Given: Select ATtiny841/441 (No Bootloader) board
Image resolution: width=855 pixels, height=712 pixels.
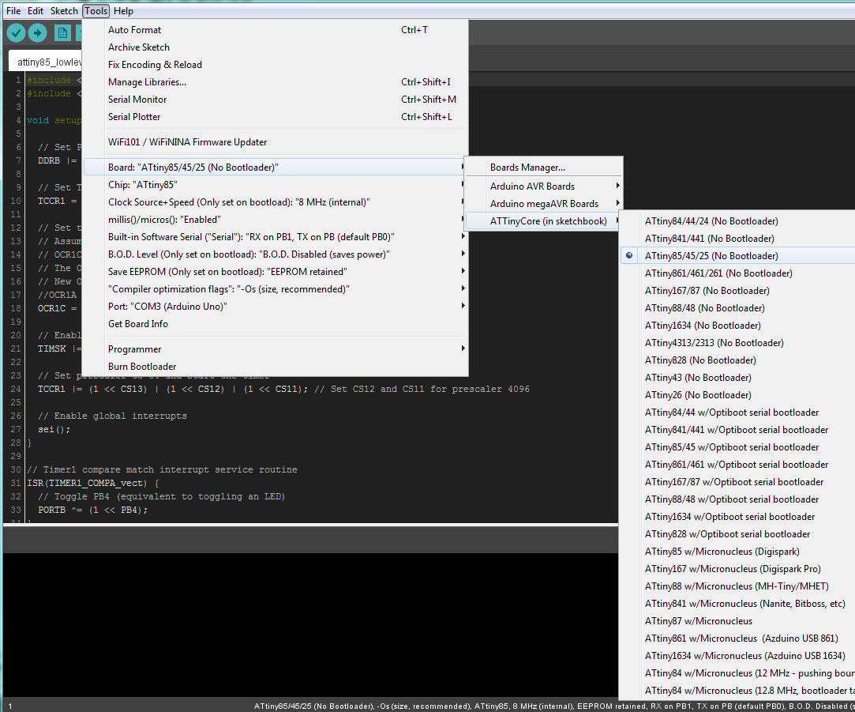Looking at the screenshot, I should 737,239.
